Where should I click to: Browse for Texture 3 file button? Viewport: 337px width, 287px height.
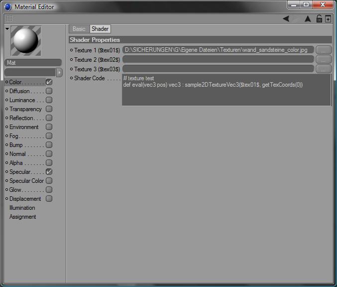(x=324, y=69)
